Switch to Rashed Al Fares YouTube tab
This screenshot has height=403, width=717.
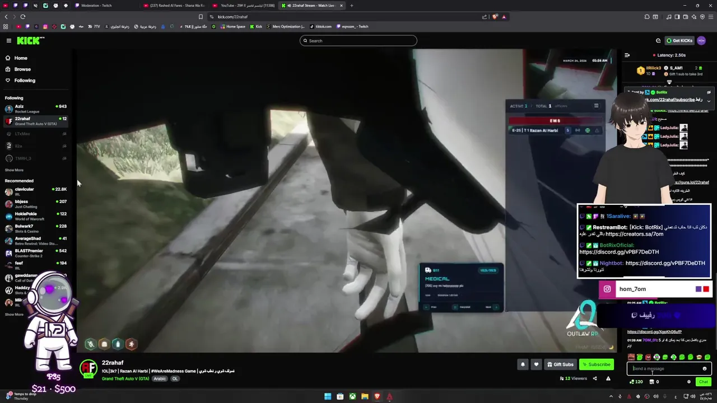coord(175,6)
